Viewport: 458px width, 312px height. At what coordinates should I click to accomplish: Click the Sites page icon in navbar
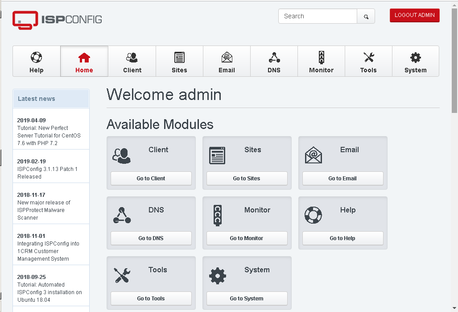[x=179, y=57]
